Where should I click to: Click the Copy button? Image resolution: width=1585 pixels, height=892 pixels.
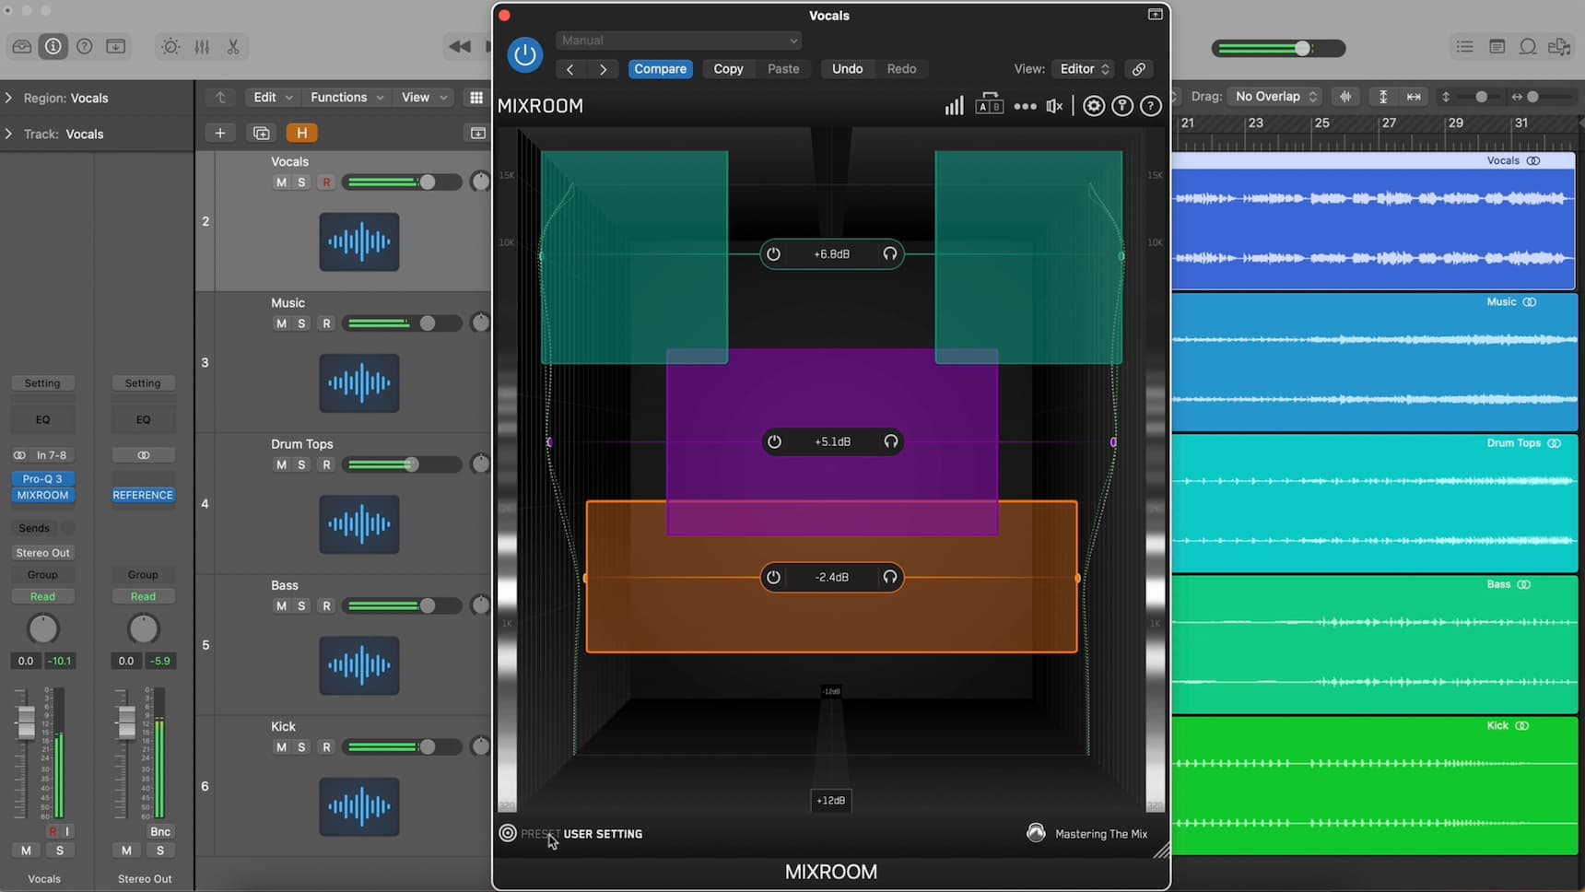(728, 69)
